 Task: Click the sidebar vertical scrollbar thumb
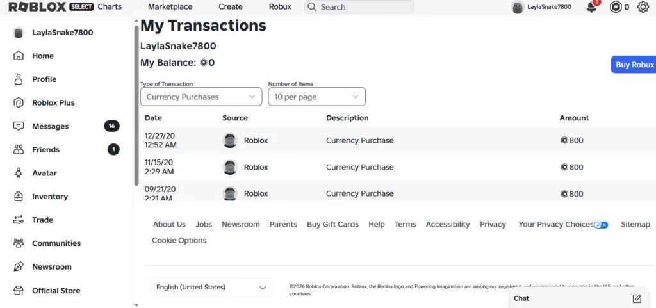coord(136,106)
